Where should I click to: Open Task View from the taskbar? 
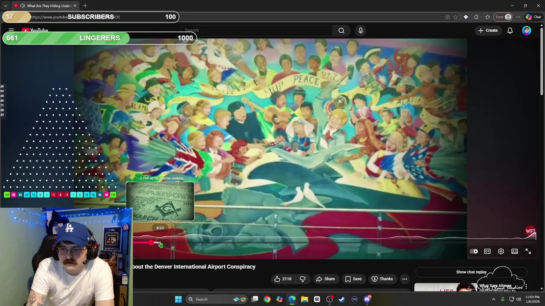click(x=255, y=299)
